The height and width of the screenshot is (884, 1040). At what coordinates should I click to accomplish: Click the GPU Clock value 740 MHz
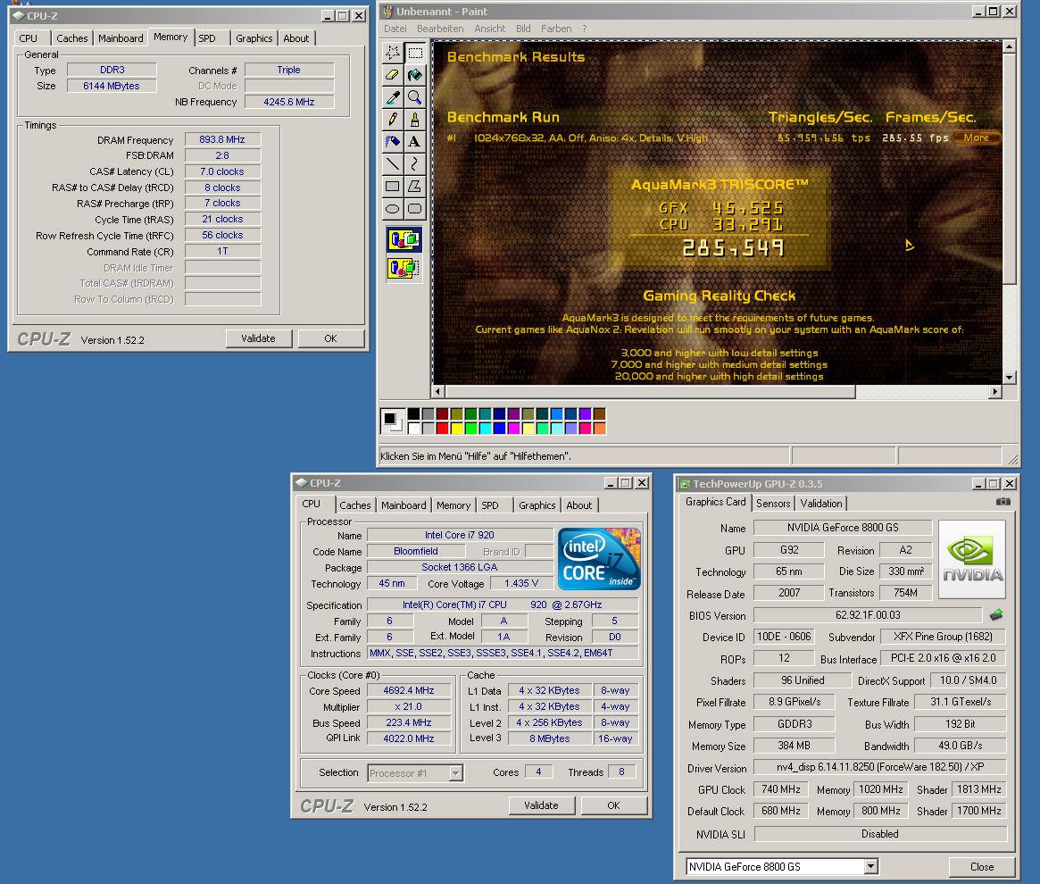click(x=780, y=789)
